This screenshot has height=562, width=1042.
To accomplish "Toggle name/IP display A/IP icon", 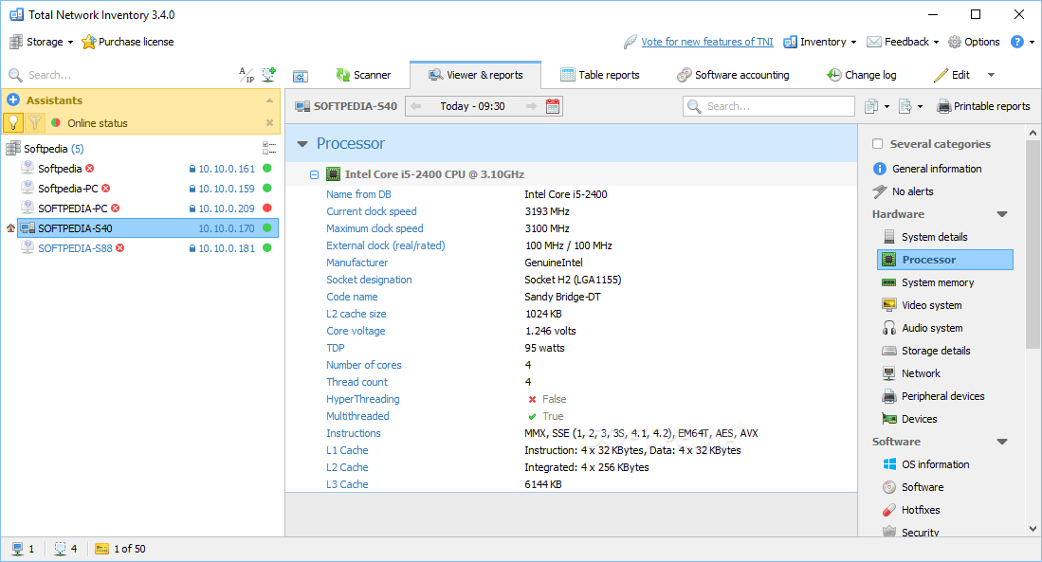I will click(x=246, y=75).
